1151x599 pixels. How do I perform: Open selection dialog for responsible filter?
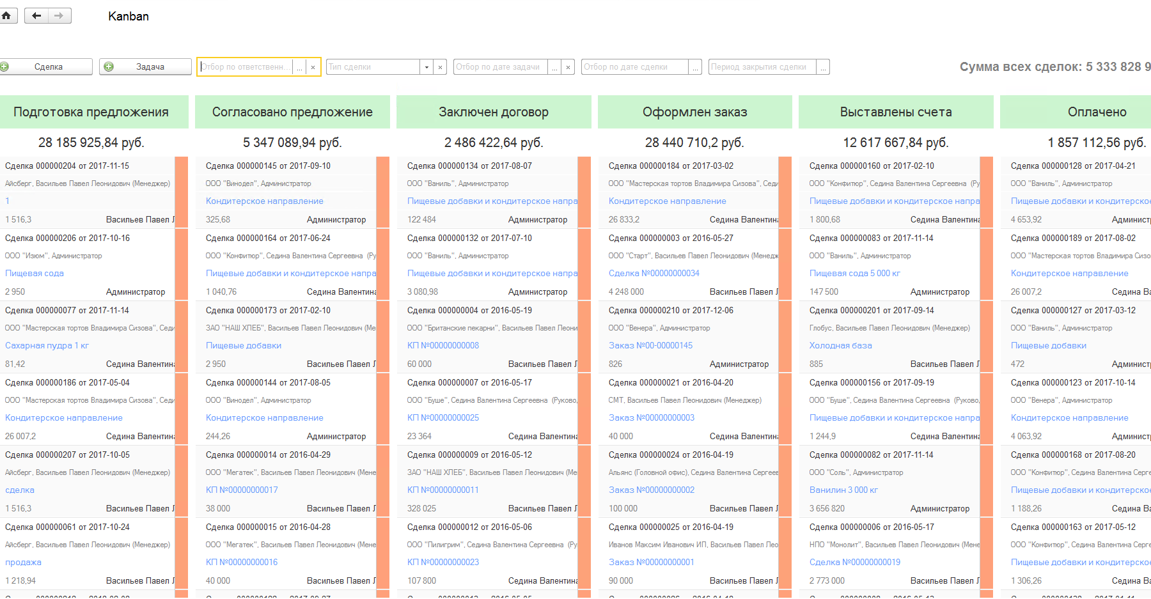[299, 67]
